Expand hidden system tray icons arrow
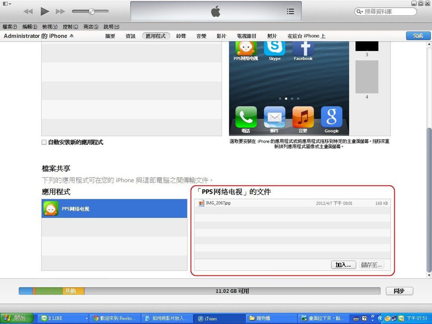Image resolution: width=432 pixels, height=324 pixels. pos(381,319)
